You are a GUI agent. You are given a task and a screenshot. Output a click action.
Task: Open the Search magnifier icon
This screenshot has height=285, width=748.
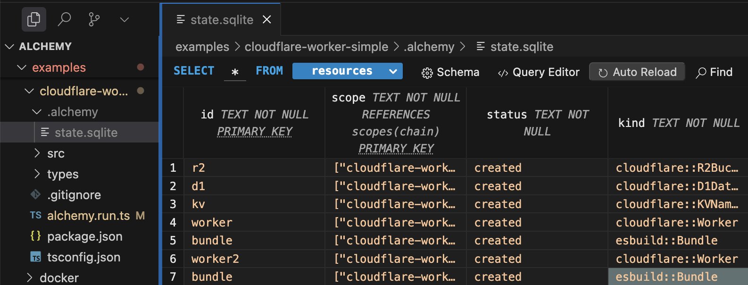point(64,19)
